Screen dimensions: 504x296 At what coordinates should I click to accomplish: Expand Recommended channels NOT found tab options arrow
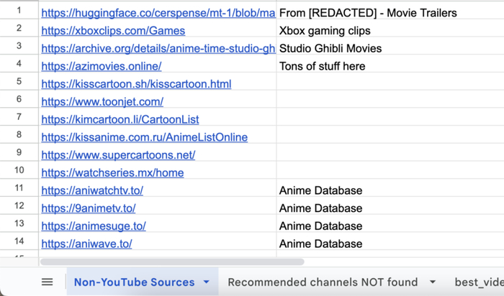tap(433, 282)
